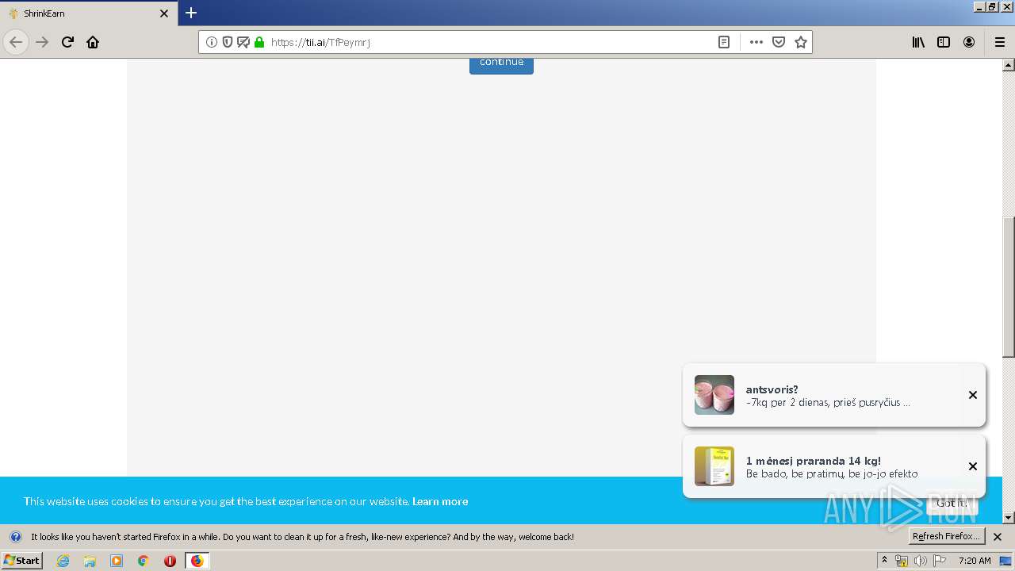Screen dimensions: 1015x571
Task: Click the page scrollbar up arrow
Action: (1009, 65)
